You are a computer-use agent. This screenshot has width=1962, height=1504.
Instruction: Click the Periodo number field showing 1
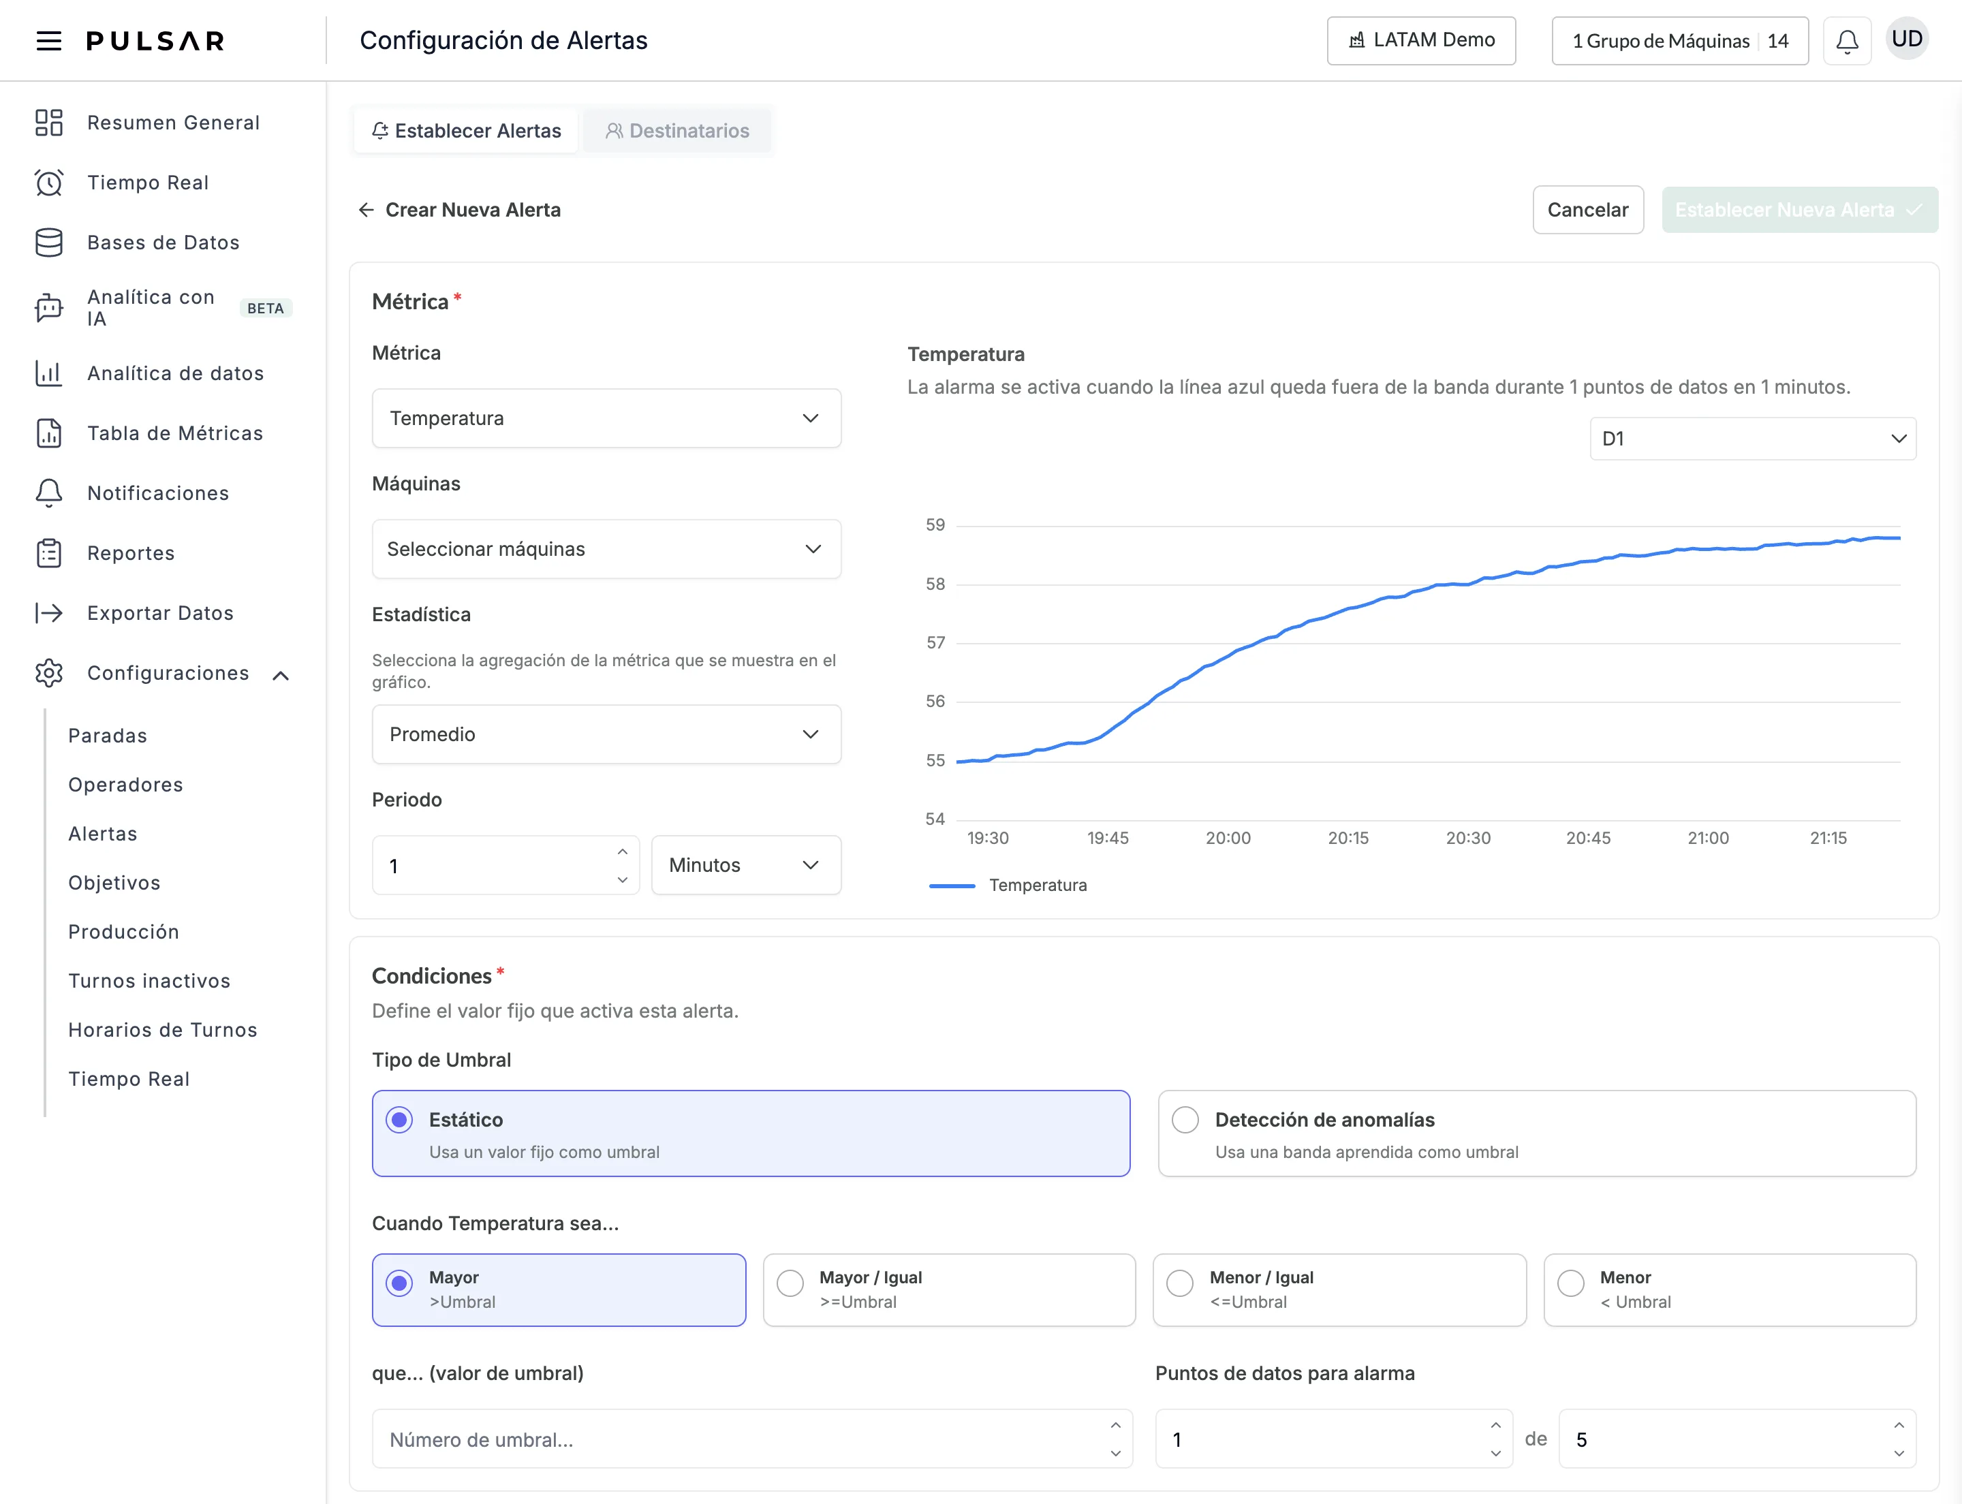(x=505, y=865)
